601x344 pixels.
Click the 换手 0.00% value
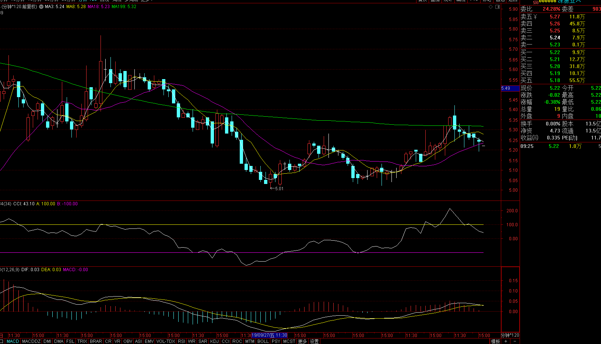tap(553, 124)
